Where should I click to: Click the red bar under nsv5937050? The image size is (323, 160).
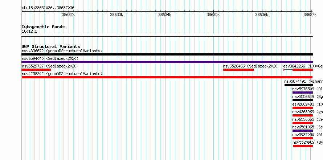tap(303, 138)
